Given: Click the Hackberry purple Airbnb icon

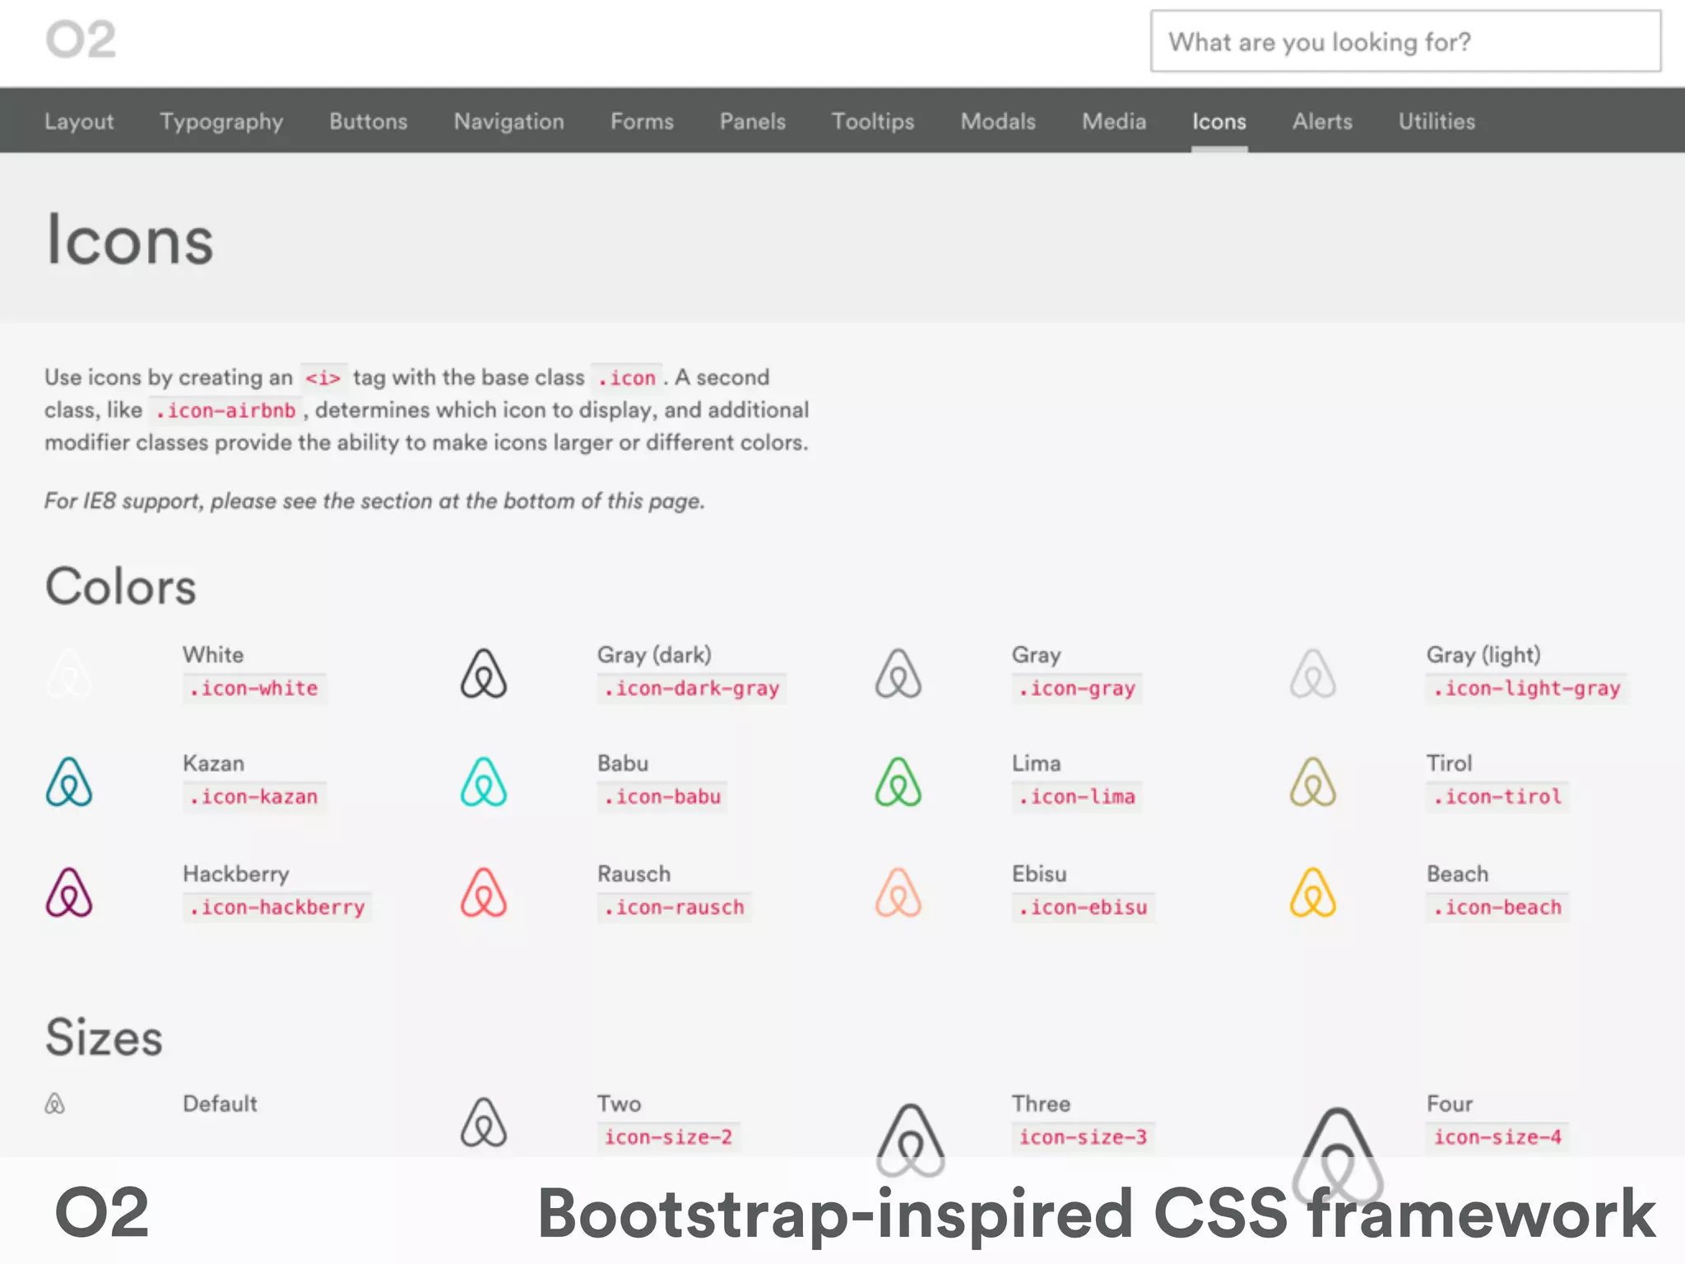Looking at the screenshot, I should point(69,892).
